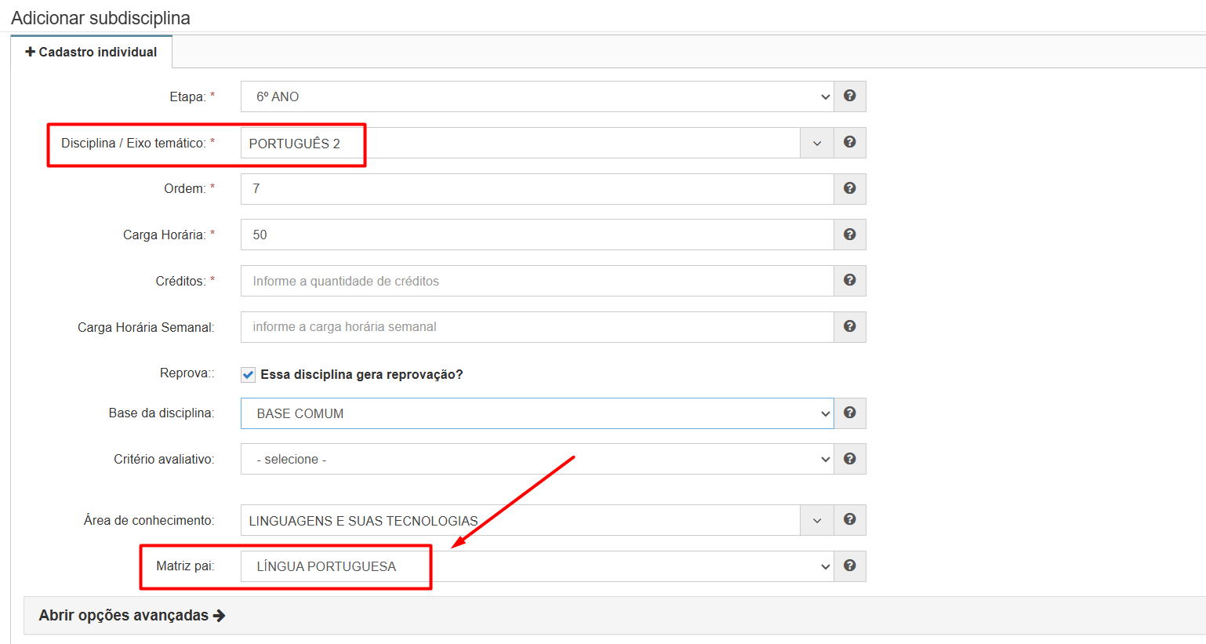Click the Créditos input field

pos(536,281)
